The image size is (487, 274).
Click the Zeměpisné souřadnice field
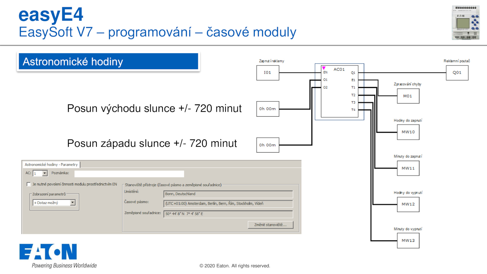228,214
